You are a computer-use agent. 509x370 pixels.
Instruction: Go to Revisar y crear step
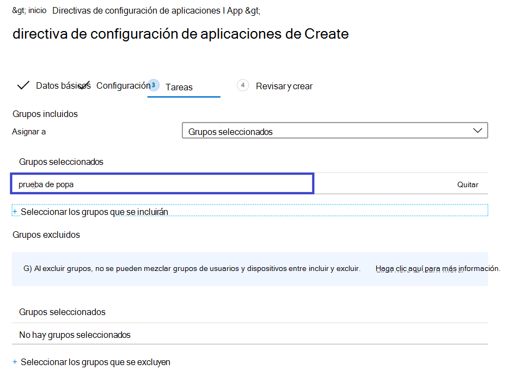[284, 87]
